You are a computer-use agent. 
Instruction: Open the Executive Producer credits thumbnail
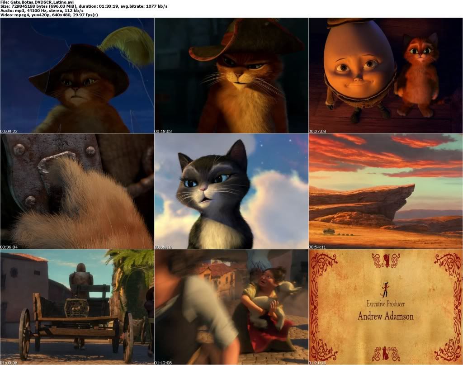click(x=386, y=307)
